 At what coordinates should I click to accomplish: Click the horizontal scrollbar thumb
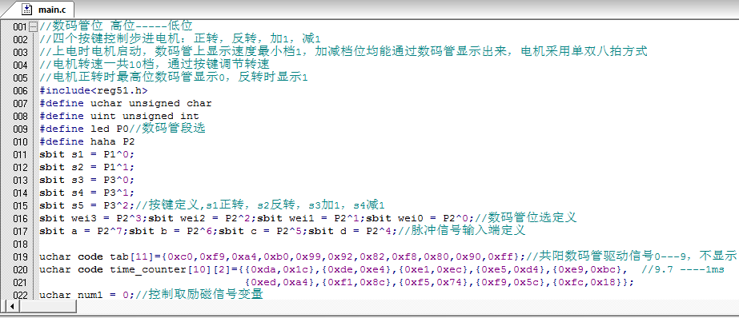click(47, 306)
